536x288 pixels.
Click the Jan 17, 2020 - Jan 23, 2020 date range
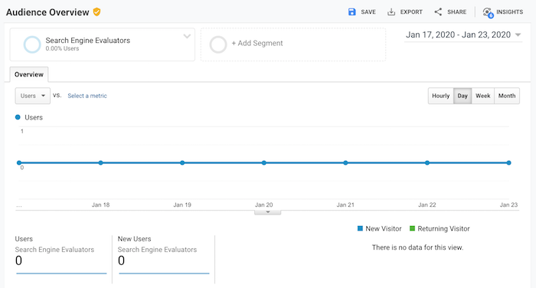pos(458,35)
